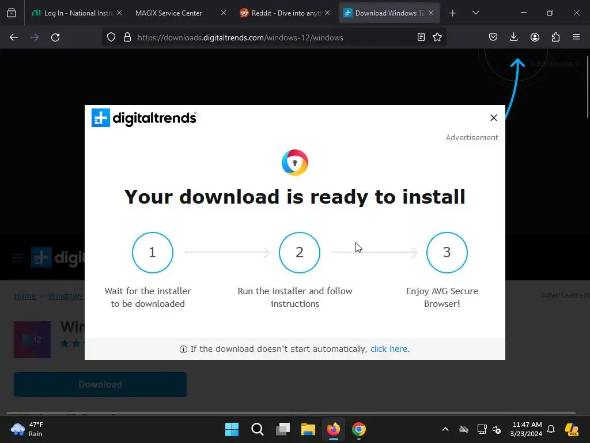The image size is (590, 443).
Task: Click the Windows breadcrumb link
Action: coord(65,296)
